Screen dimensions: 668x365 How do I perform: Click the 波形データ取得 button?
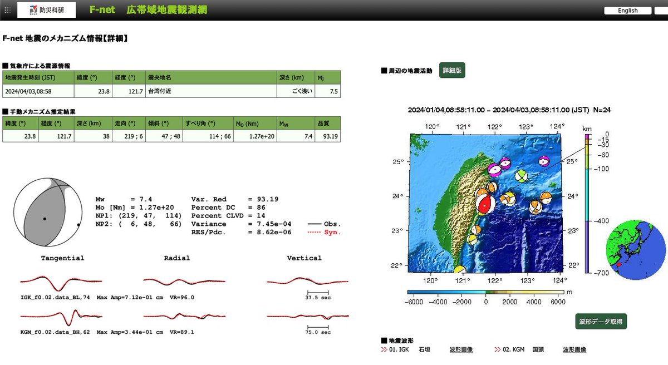pos(601,322)
